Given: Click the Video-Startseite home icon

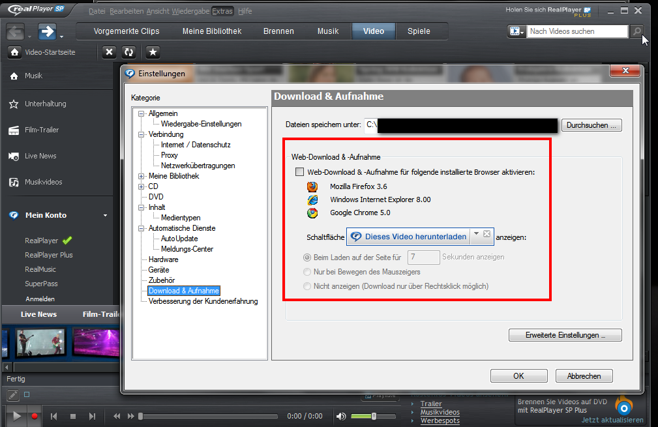Looking at the screenshot, I should [15, 52].
